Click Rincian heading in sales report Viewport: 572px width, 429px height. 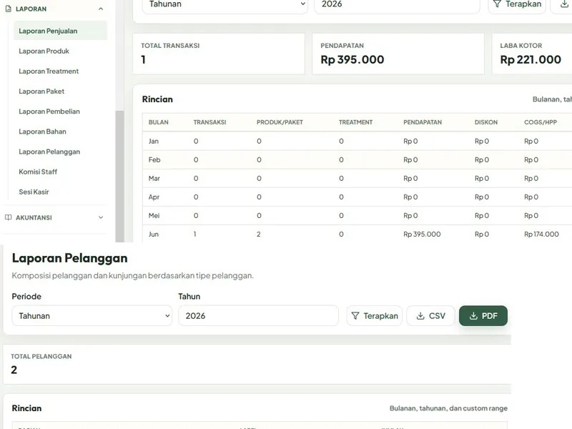pyautogui.click(x=157, y=99)
